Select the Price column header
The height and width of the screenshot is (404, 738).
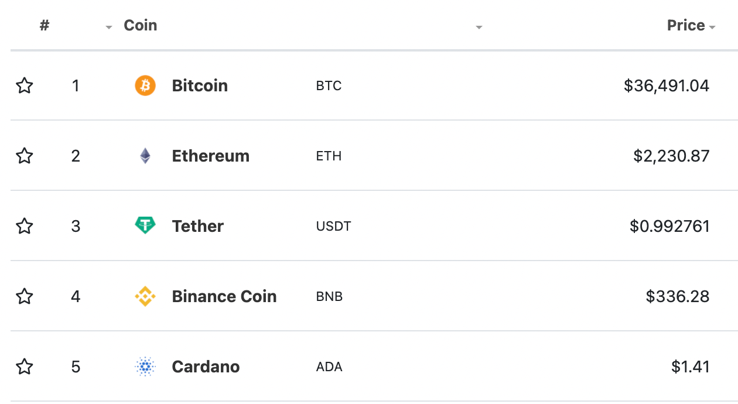click(686, 25)
